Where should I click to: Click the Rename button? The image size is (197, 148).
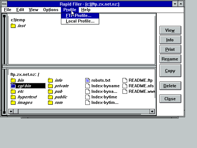170,59
